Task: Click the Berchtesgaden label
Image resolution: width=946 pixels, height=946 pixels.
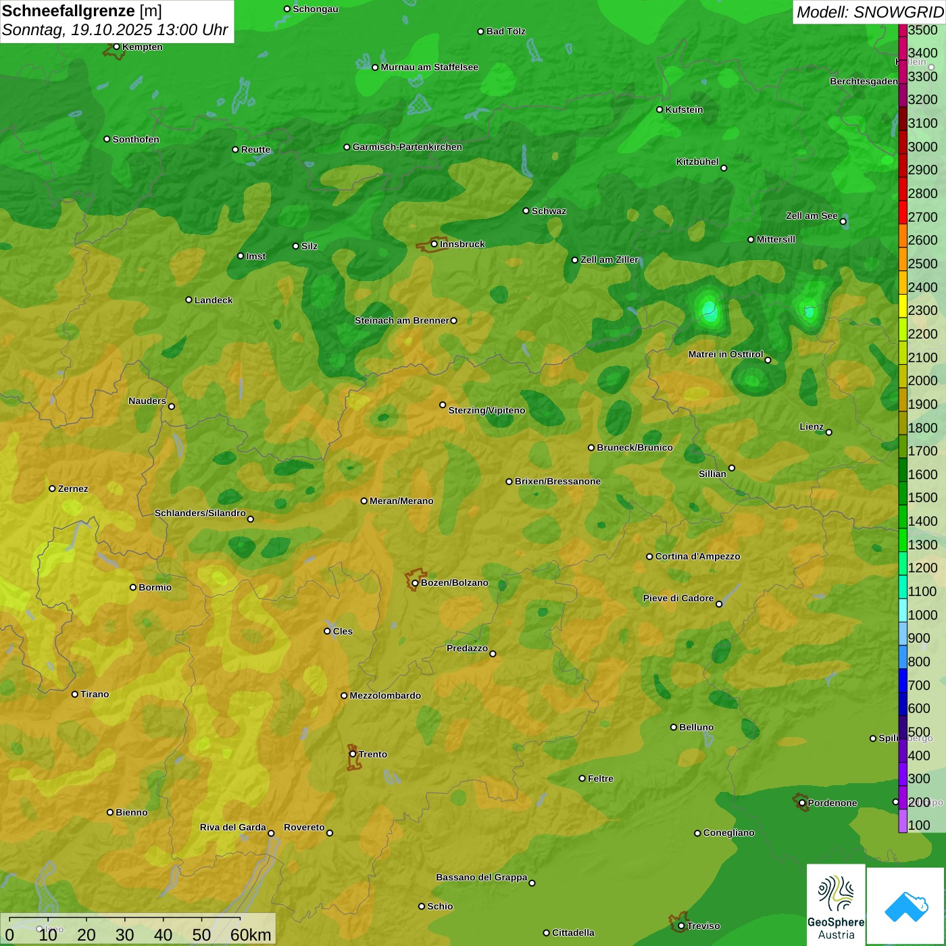Action: tap(864, 81)
